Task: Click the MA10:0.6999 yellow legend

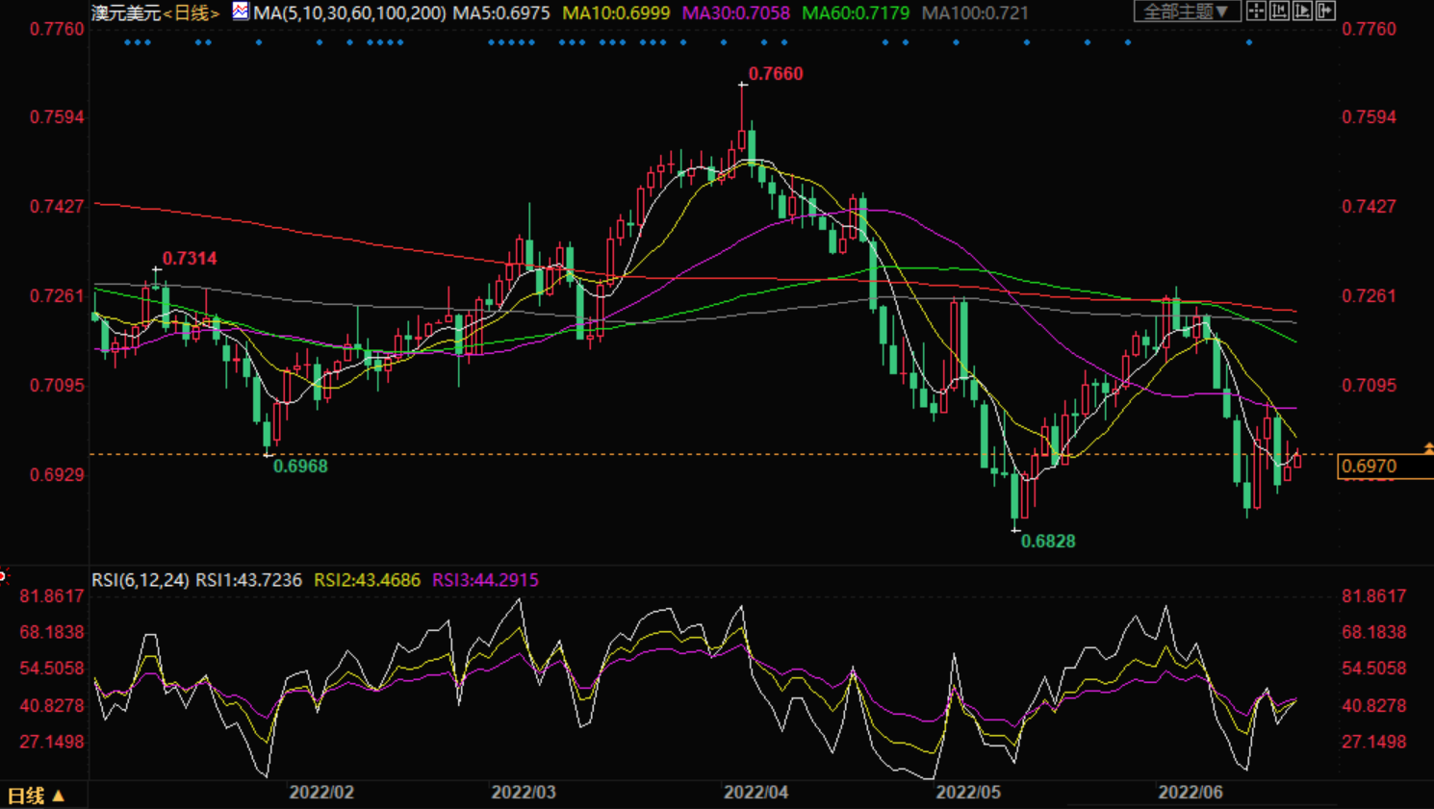Action: pos(616,13)
